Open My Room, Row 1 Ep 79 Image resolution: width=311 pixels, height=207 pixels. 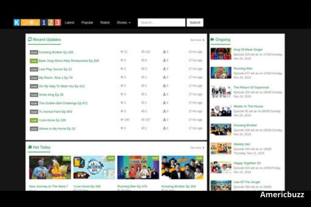point(56,78)
